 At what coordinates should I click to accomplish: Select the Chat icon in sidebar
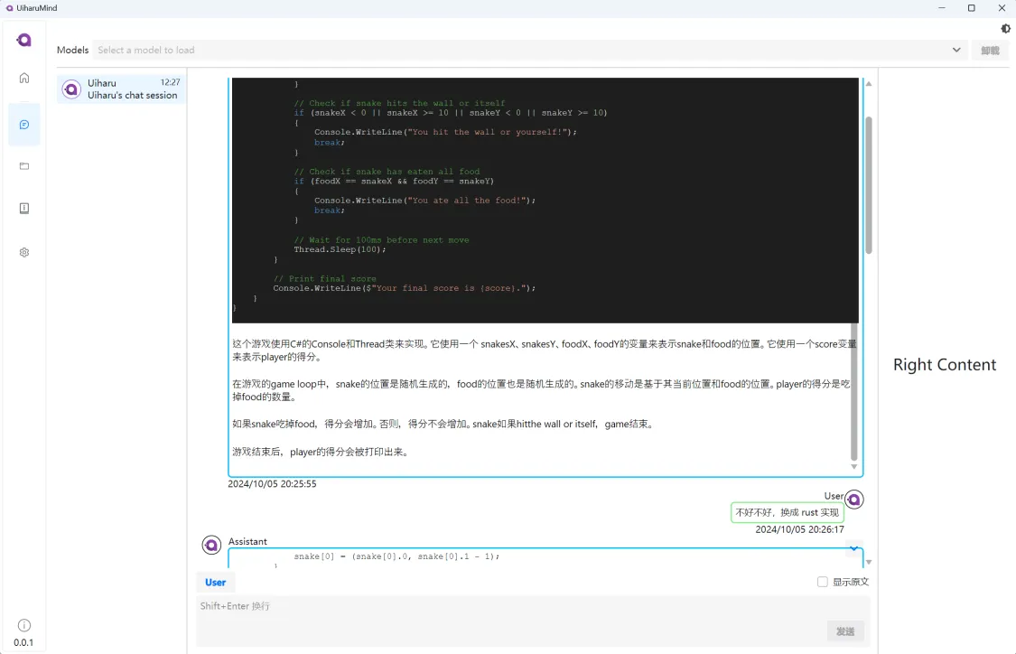pyautogui.click(x=24, y=125)
